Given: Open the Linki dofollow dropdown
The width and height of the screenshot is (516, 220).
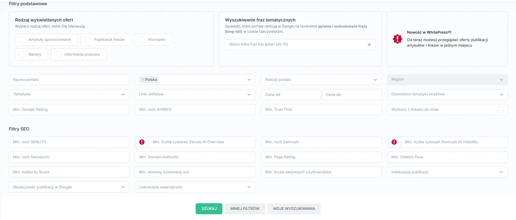Looking at the screenshot, I should (x=195, y=94).
